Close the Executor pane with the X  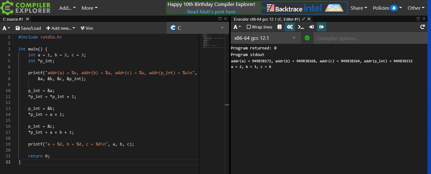click(424, 19)
